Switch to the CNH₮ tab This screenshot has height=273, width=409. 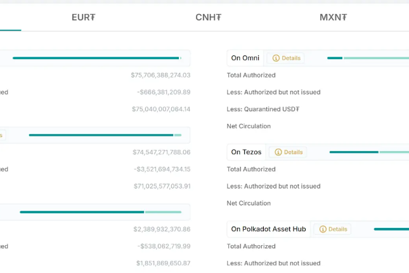(x=208, y=17)
